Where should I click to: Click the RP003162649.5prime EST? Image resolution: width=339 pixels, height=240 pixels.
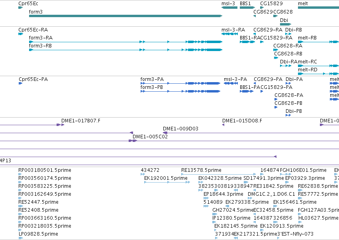tap(20, 198)
